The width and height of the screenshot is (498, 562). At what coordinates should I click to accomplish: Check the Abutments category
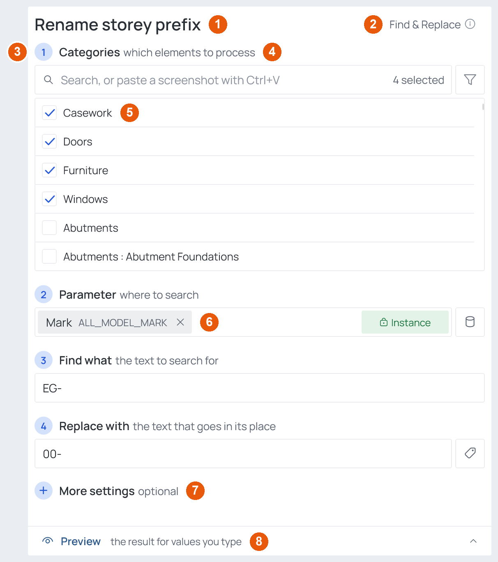(50, 228)
